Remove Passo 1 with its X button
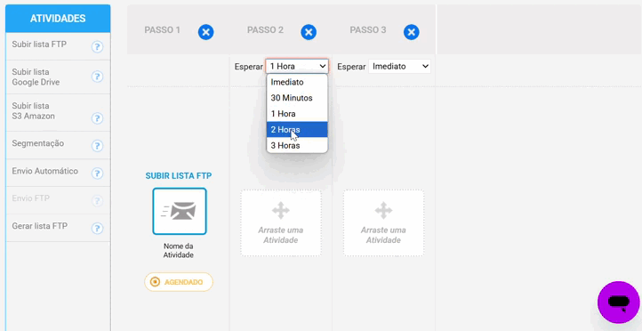This screenshot has width=642, height=331. 206,32
